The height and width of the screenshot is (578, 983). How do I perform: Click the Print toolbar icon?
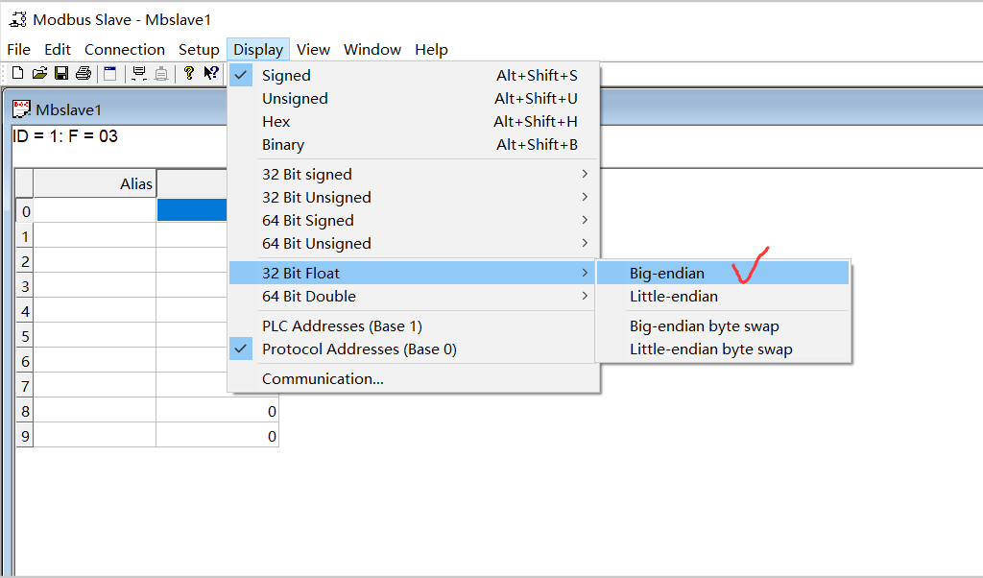[84, 73]
